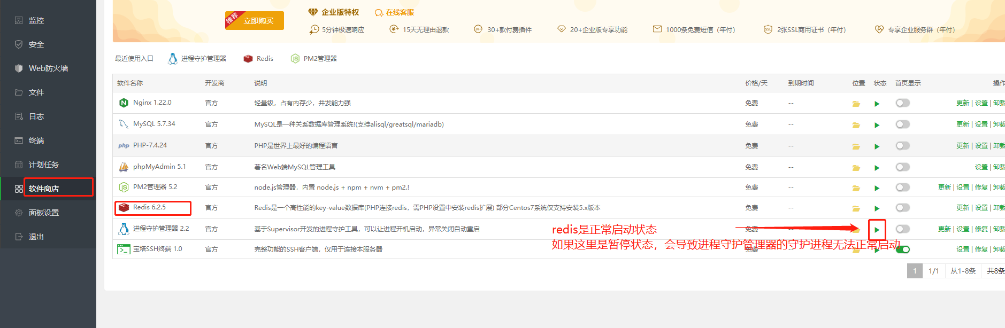Click 设置 in the Redis row
Viewport: 1005px width, 328px height.
click(981, 208)
